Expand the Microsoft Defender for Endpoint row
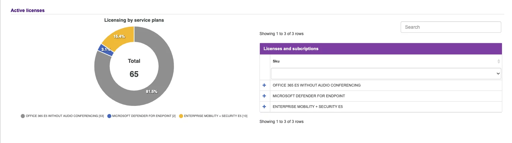 264,96
